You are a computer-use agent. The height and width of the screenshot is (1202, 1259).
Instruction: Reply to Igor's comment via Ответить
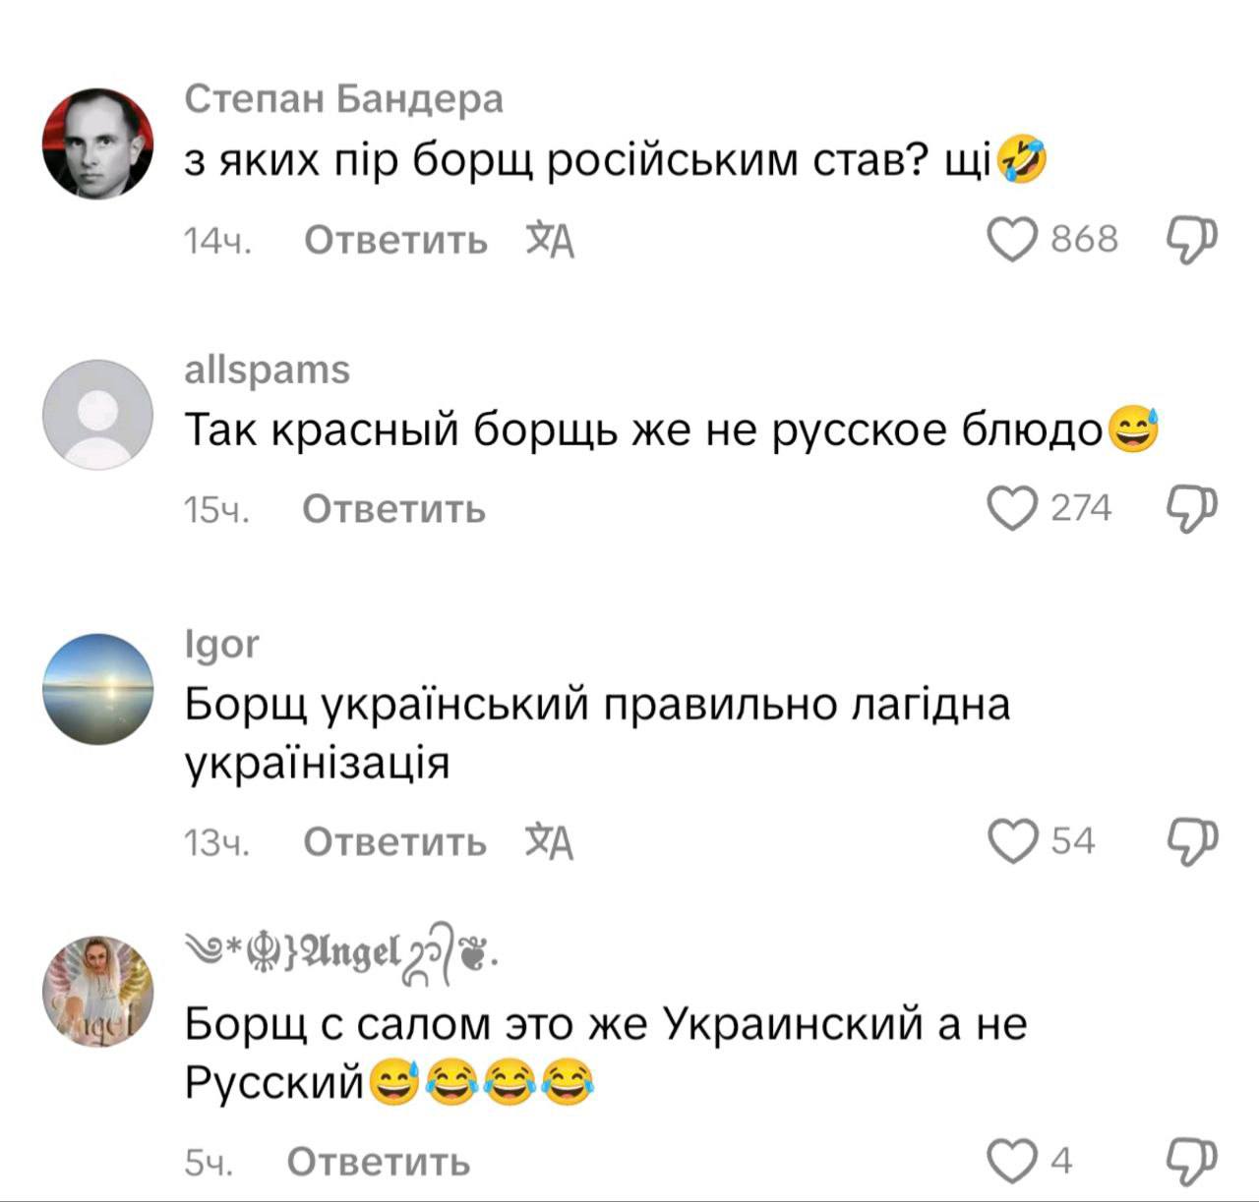[x=394, y=842]
